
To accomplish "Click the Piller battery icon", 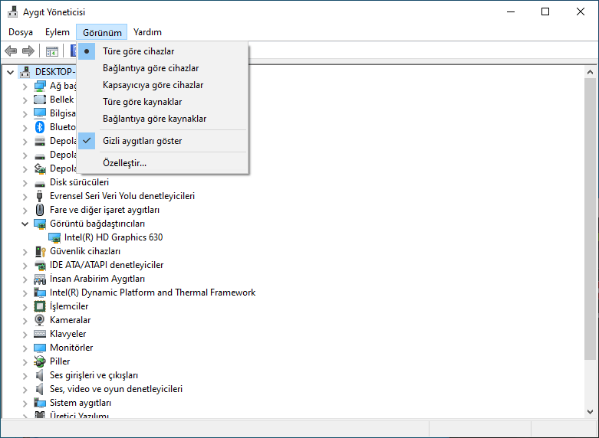I will 40,361.
